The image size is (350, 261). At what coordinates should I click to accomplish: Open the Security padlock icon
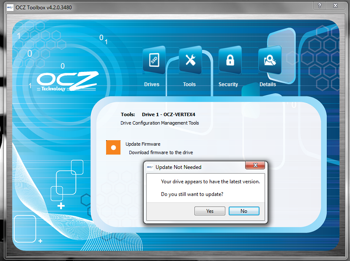click(x=230, y=60)
